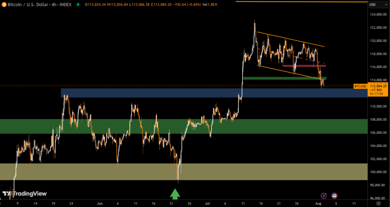This screenshot has height=207, width=390.
Task: Click the TradingView logo
Action: pos(25,194)
